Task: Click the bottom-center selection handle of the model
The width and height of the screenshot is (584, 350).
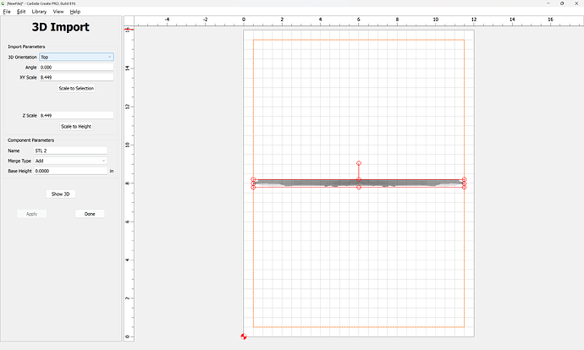Action: pos(359,188)
